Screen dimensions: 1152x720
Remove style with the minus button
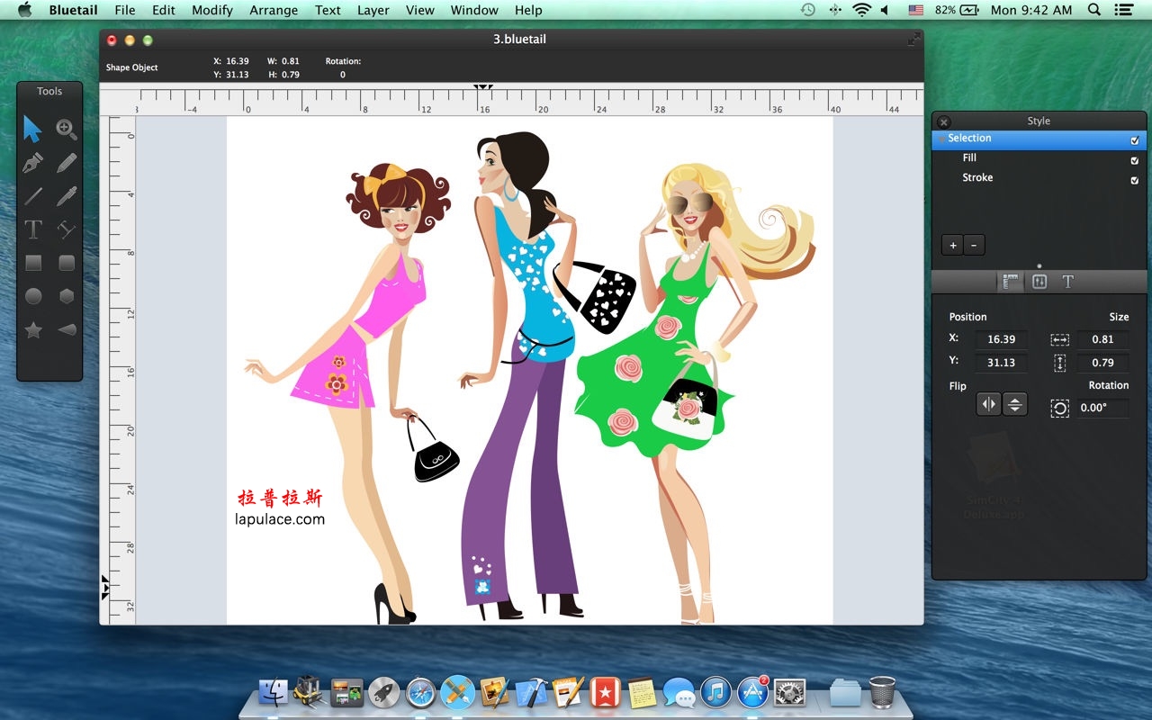click(974, 245)
